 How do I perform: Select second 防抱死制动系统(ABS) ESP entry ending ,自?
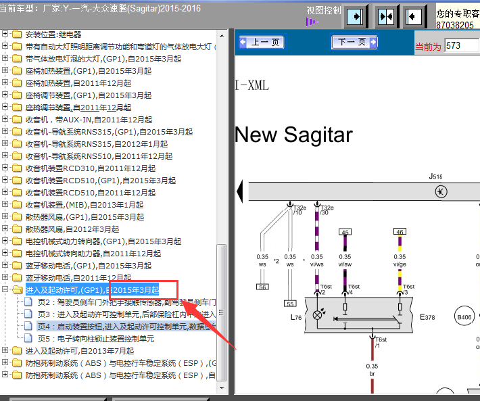[x=120, y=375]
